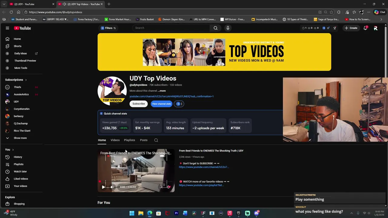Click the Create button

point(351,28)
